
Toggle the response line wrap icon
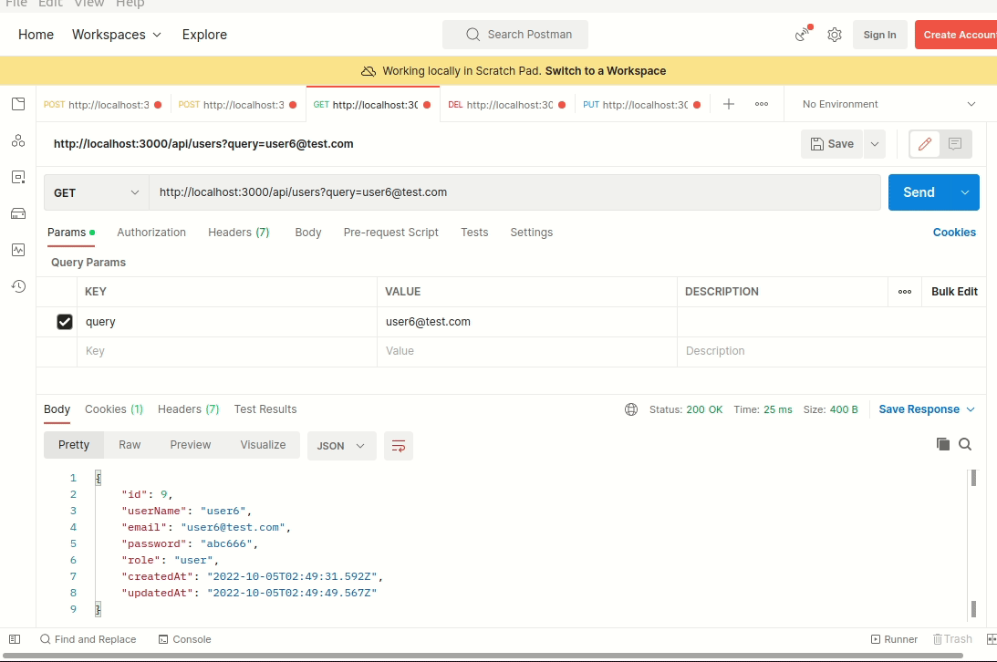tap(399, 446)
